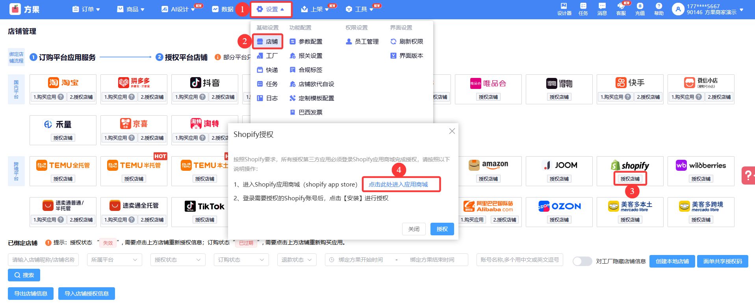
Task: Select 巴西发票 in the settings menu
Action: (306, 112)
